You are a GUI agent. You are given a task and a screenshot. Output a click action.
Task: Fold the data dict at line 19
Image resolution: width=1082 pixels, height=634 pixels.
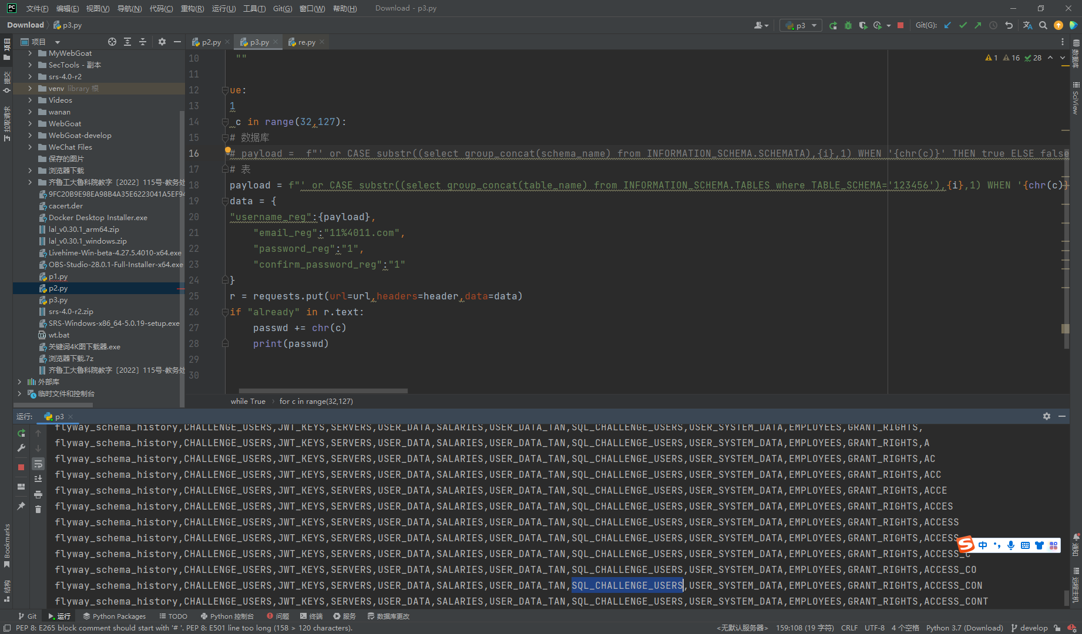[x=225, y=201]
